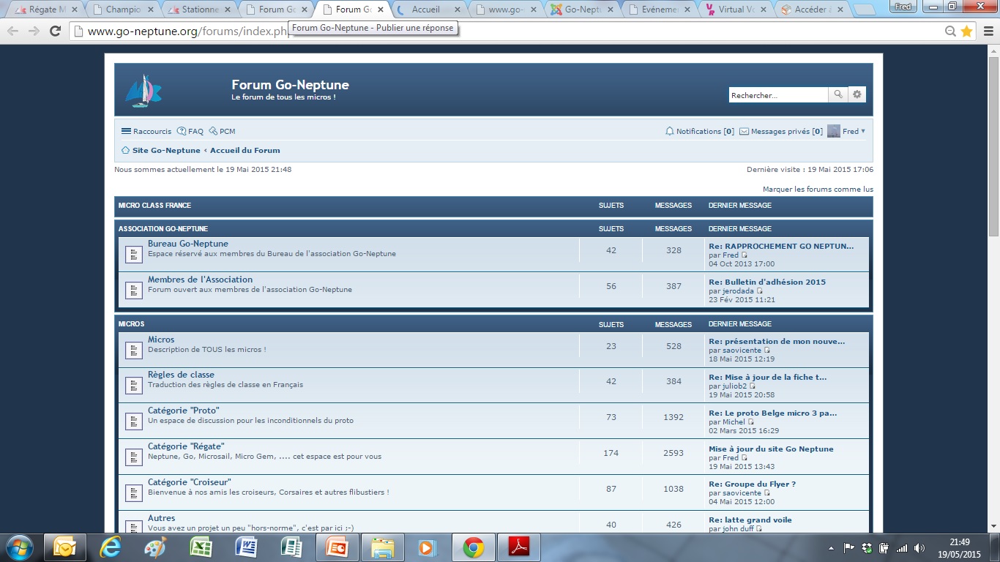Screen dimensions: 1000x562
Task: Click the Notifications bell icon
Action: (x=669, y=132)
